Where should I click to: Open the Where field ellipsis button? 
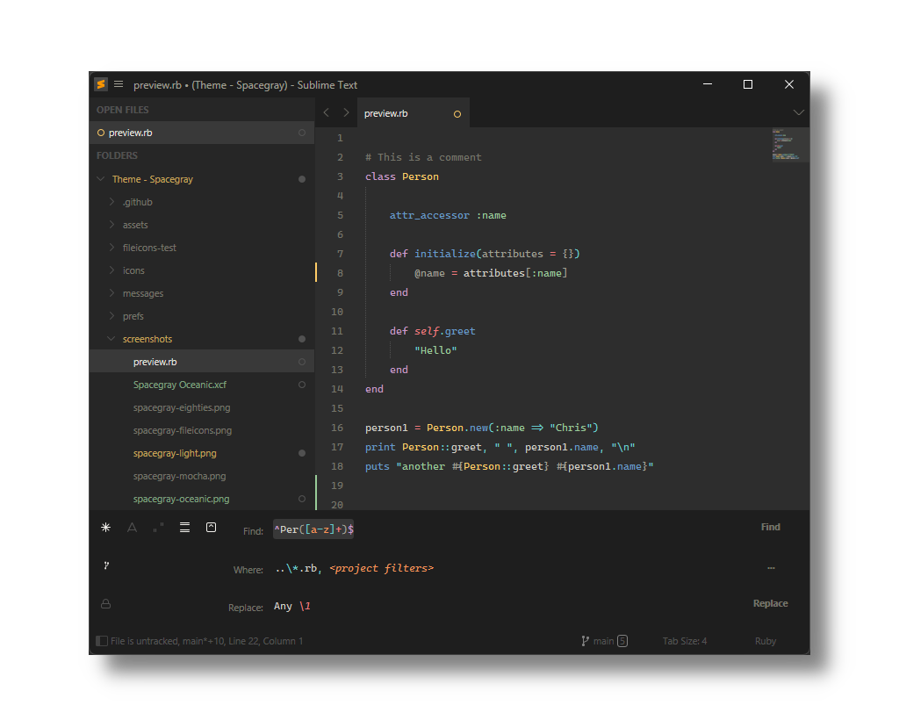(771, 568)
